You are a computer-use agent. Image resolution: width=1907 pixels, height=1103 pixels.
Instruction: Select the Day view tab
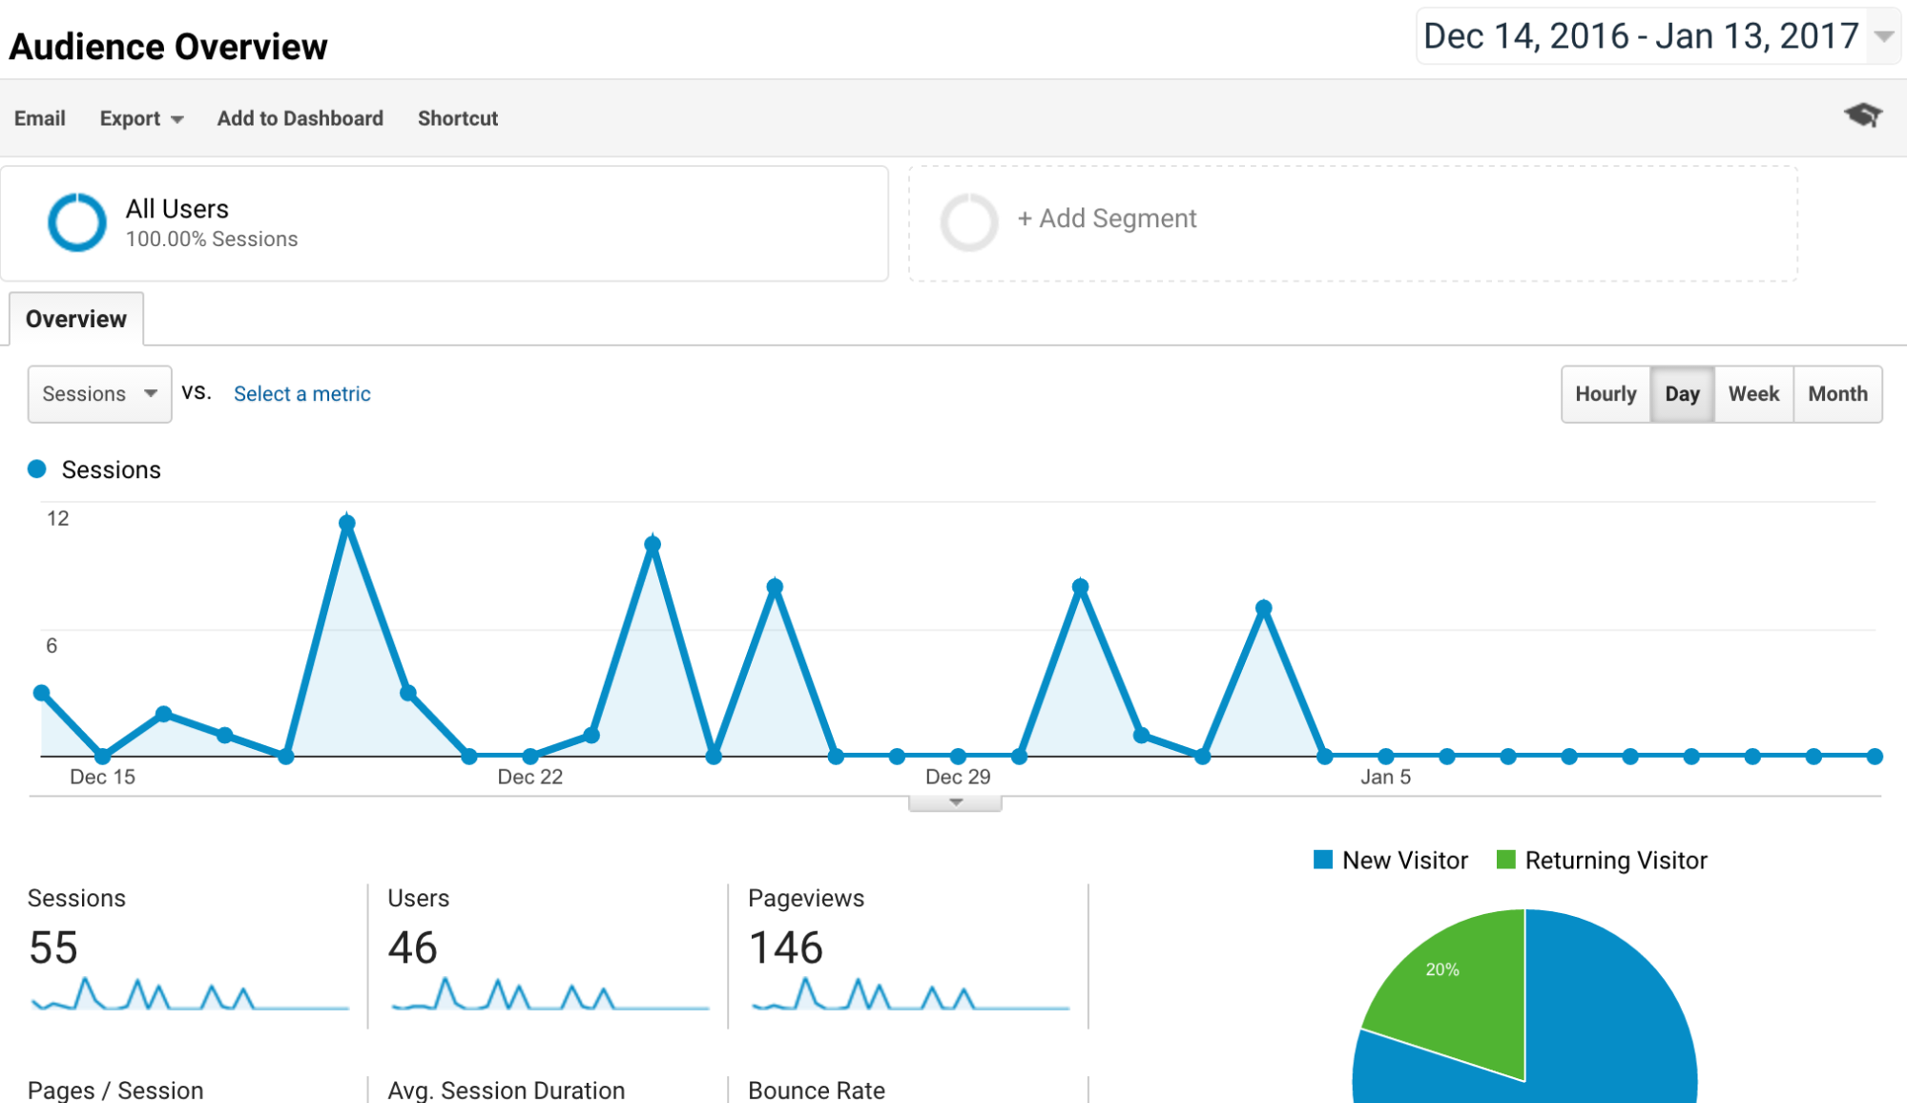1680,394
